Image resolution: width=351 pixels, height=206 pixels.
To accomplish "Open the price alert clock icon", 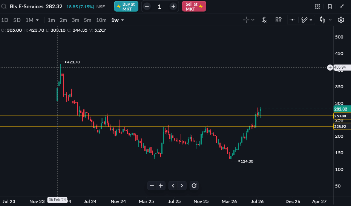I will 317,6.
